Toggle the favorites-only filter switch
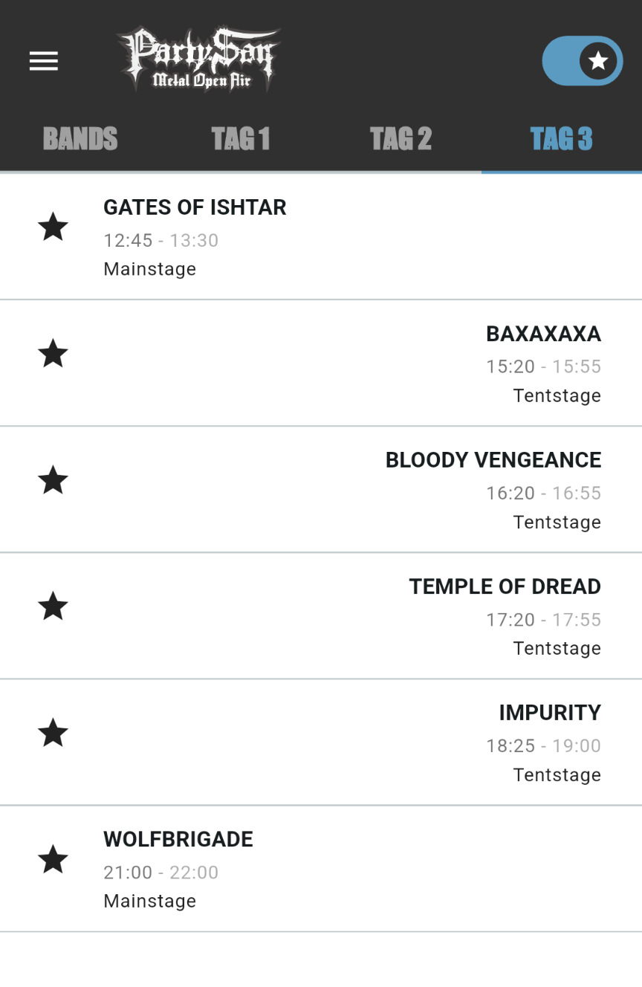 [583, 61]
